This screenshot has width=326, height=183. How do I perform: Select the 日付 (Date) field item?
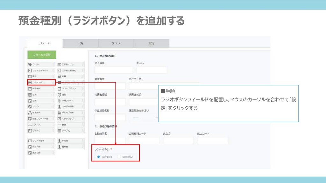coord(41,95)
